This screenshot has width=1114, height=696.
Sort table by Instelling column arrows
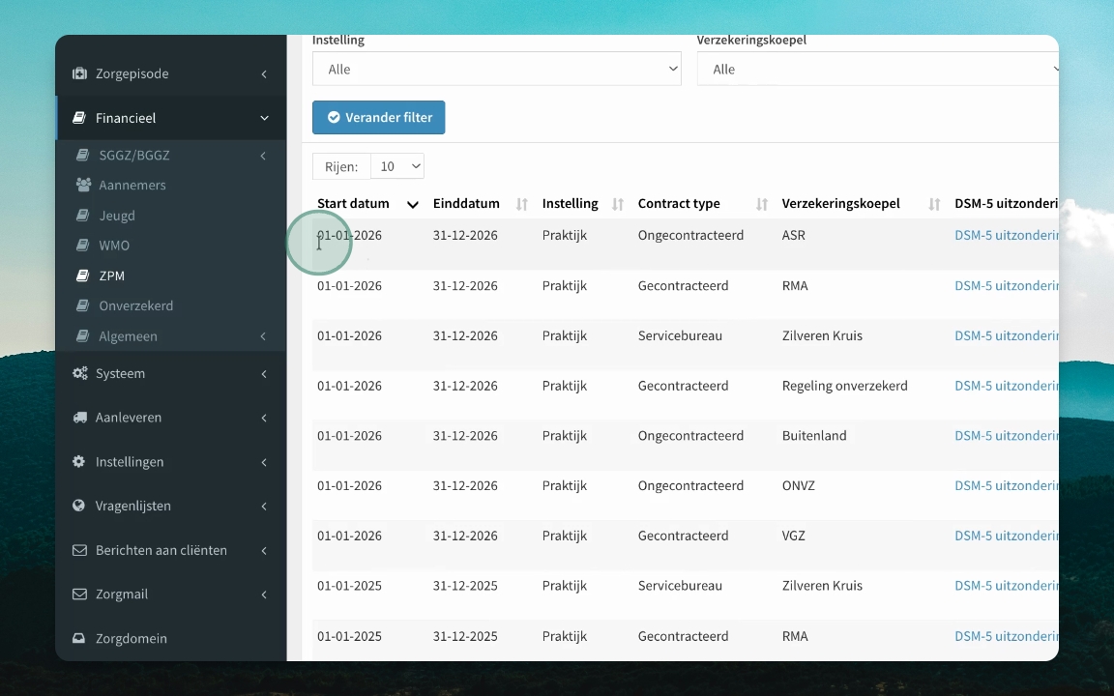[x=617, y=205]
